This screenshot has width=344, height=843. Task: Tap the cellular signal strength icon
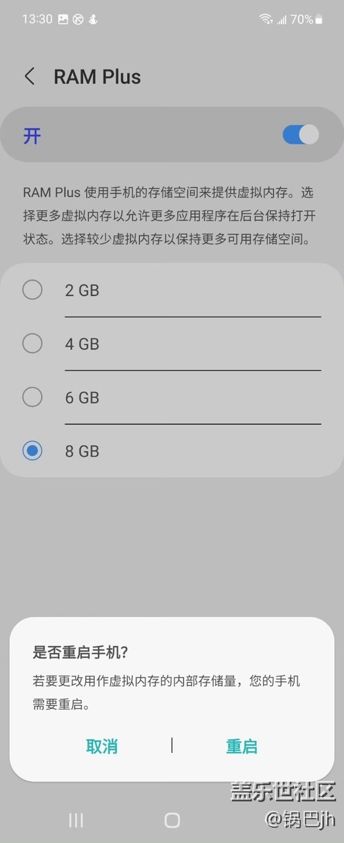tap(281, 20)
